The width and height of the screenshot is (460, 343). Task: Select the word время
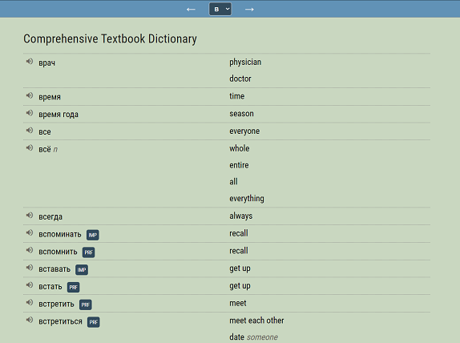pyautogui.click(x=50, y=97)
